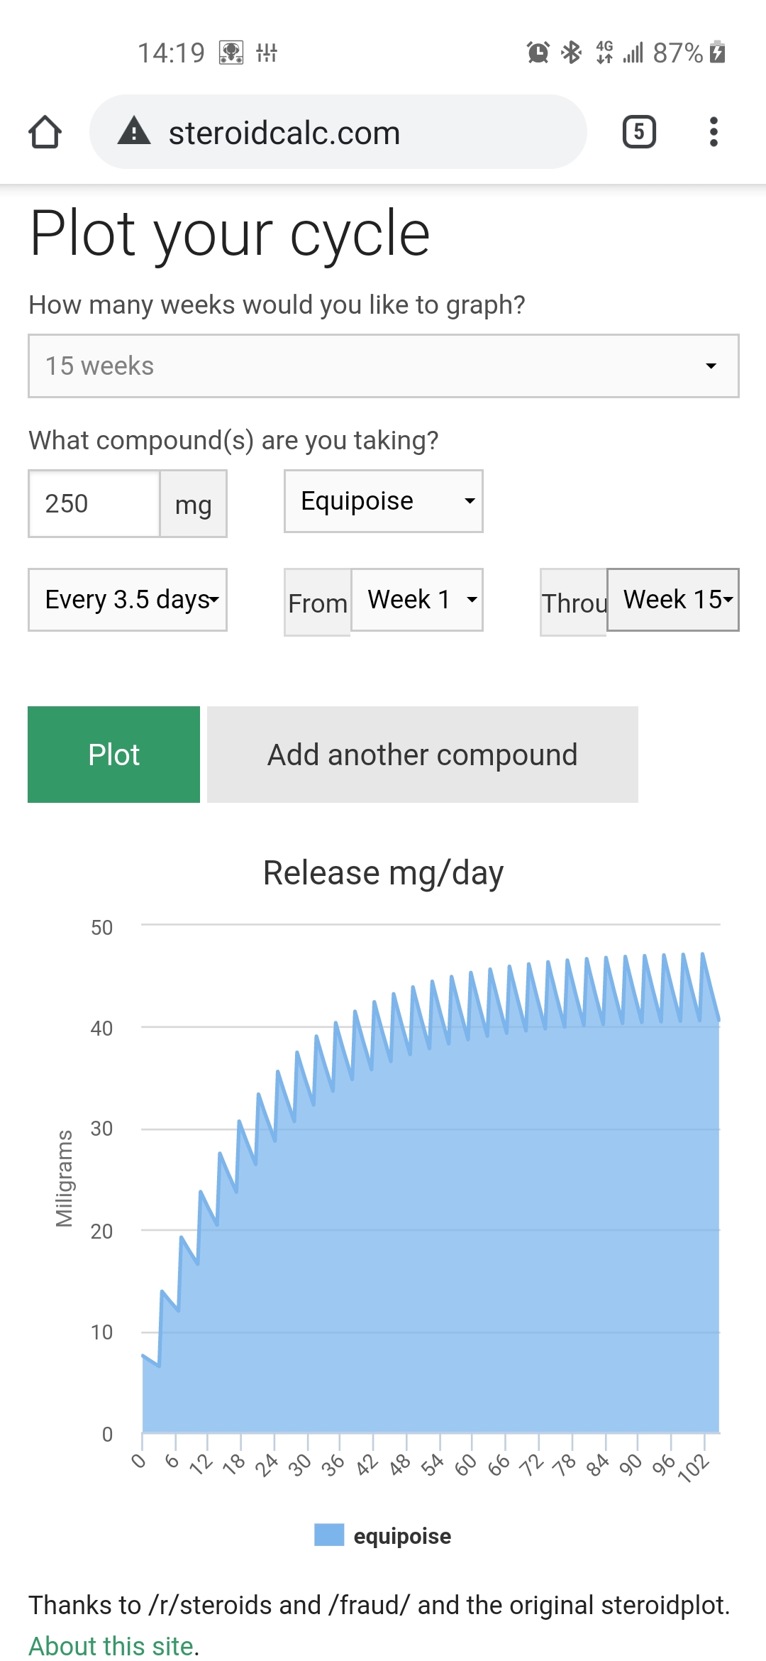Tap the Bluetooth status icon
The height and width of the screenshot is (1661, 766).
[571, 53]
